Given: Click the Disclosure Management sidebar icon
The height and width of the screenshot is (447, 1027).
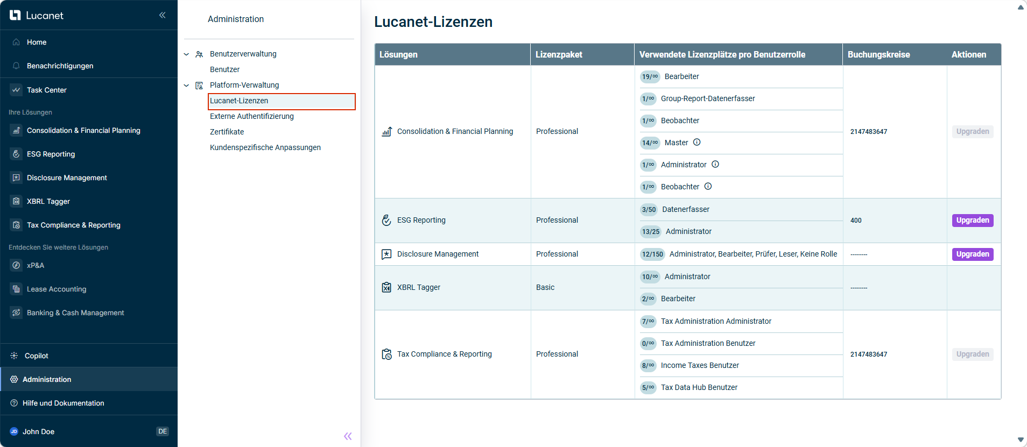Looking at the screenshot, I should point(16,178).
